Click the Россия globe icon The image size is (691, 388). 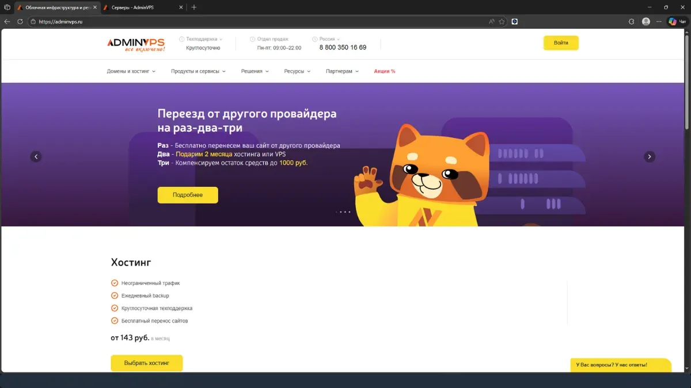[314, 39]
